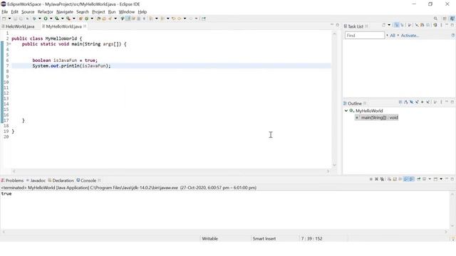Click Remove All Terminated Launches icon

tap(382, 179)
